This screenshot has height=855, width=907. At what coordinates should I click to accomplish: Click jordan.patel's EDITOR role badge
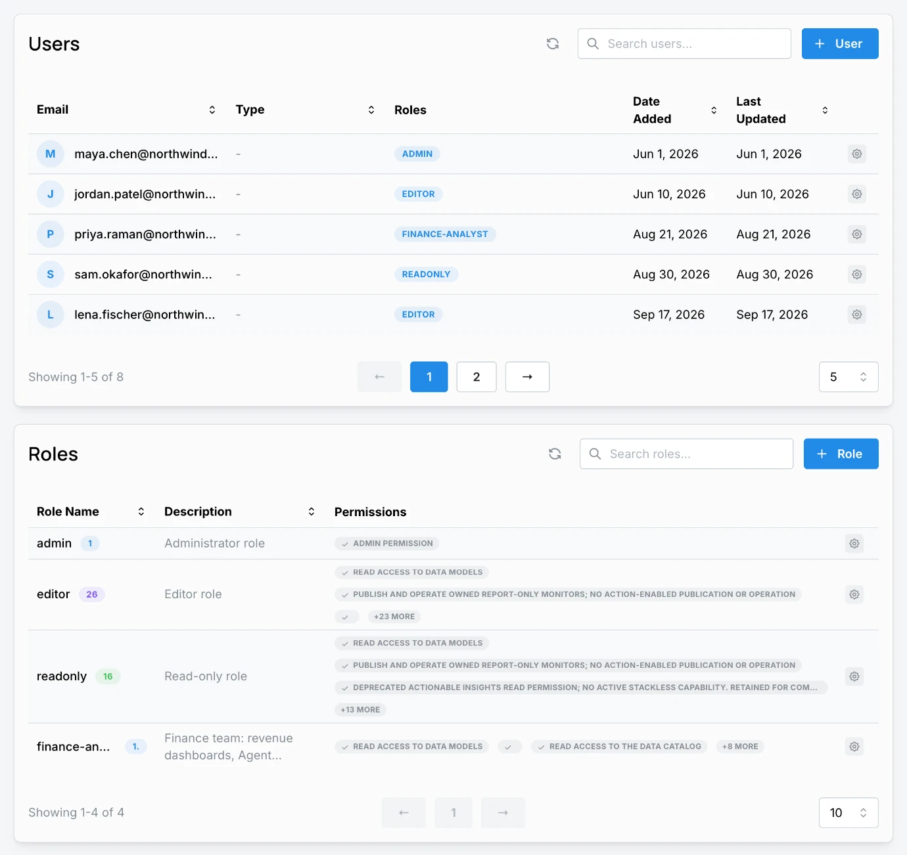pos(419,194)
